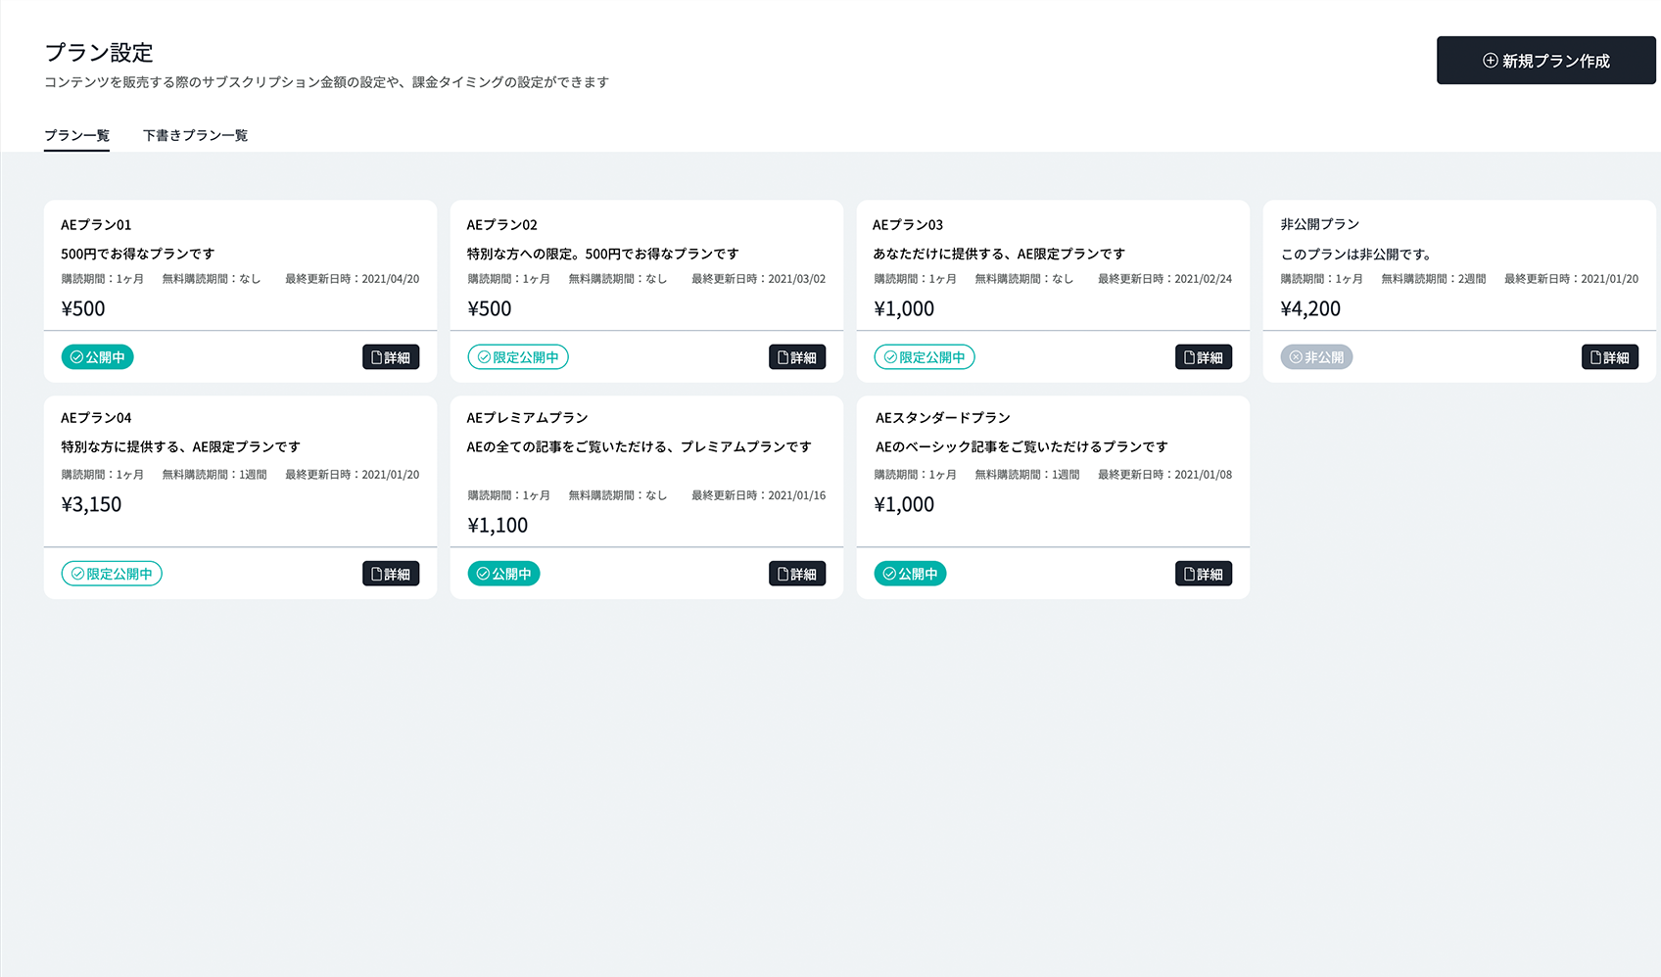
Task: Click the document icon on AEプレミアムプラン 詳細 button
Action: [x=782, y=573]
